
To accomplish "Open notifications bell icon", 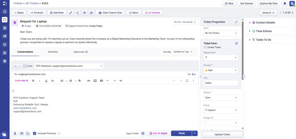I will pyautogui.click(x=285, y=3).
